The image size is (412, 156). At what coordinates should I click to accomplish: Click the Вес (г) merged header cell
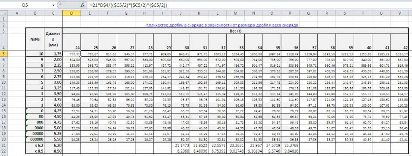coord(235,31)
